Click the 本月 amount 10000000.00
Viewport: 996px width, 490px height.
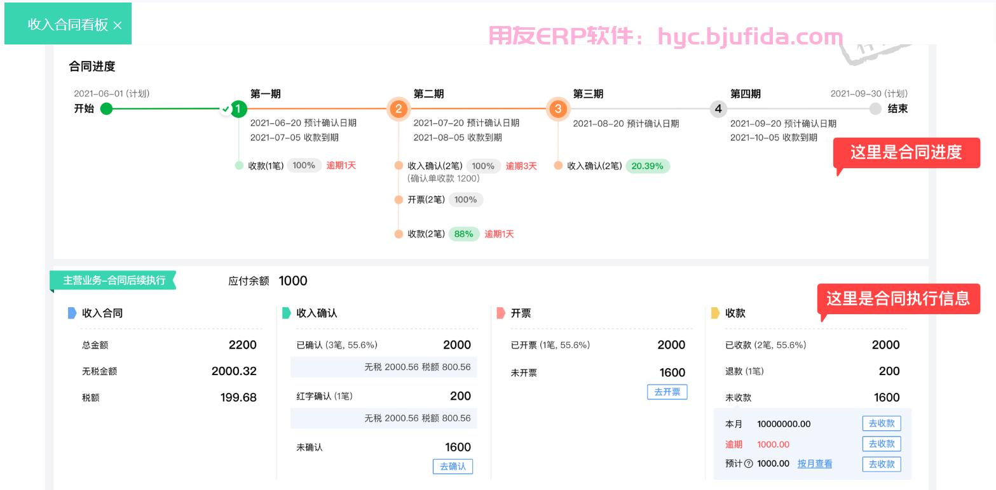pos(784,424)
